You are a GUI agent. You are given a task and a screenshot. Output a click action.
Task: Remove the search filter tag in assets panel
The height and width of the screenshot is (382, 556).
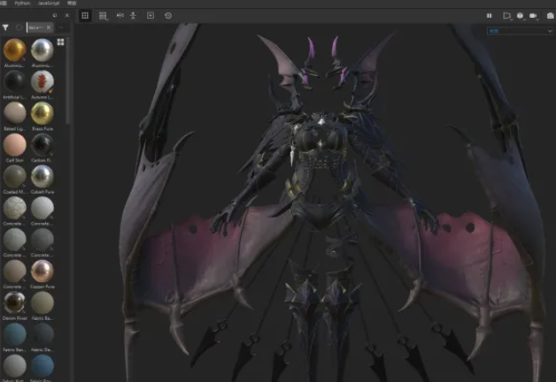pyautogui.click(x=50, y=28)
